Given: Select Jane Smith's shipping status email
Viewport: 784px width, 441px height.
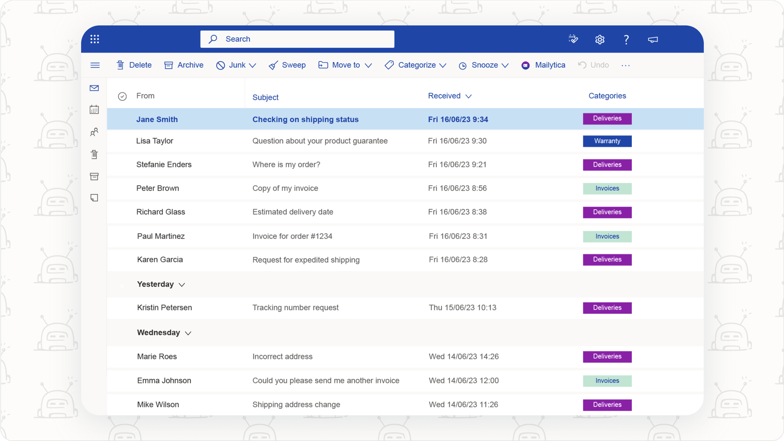Looking at the screenshot, I should [306, 119].
